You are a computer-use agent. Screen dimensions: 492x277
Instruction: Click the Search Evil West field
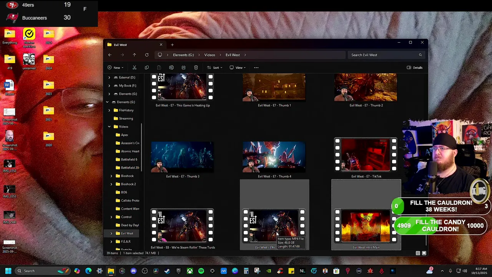(x=387, y=55)
